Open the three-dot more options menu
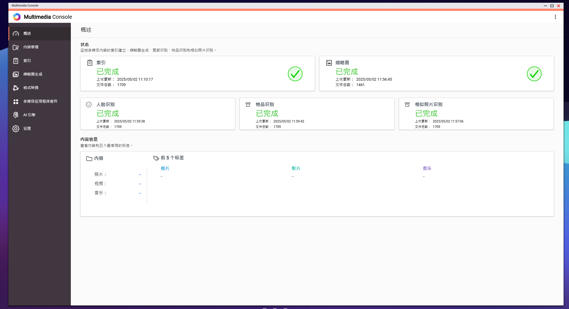 (555, 17)
